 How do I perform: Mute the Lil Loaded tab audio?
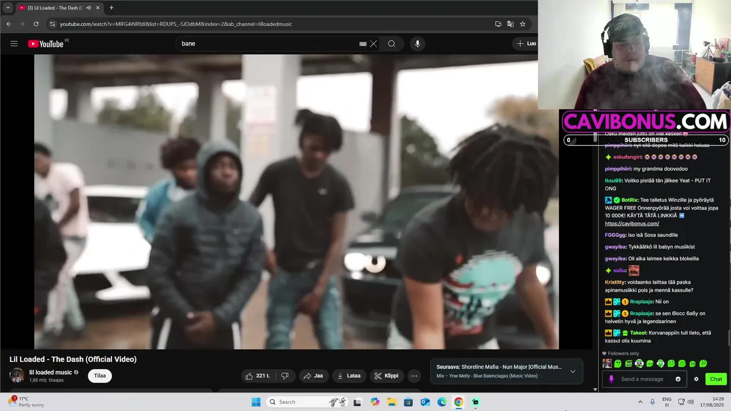pos(89,8)
